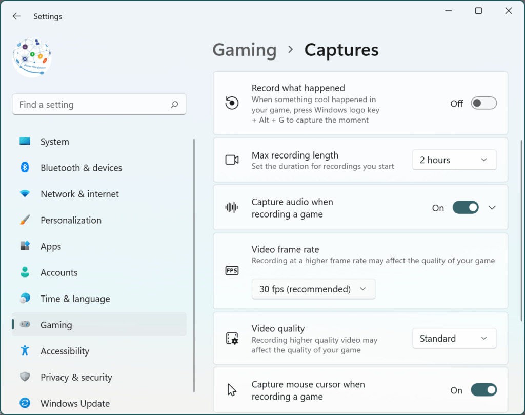This screenshot has height=415, width=525.
Task: Open the Gaming breadcrumb link
Action: [245, 50]
